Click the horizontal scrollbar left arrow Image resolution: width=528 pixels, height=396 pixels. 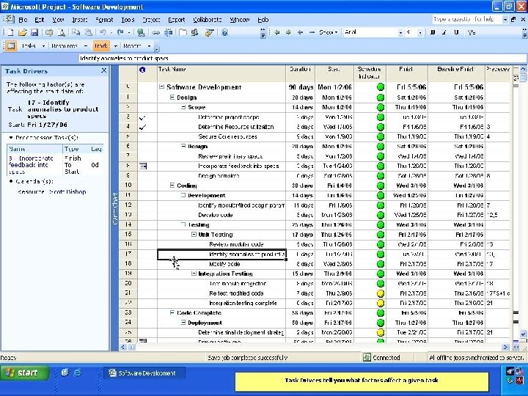click(123, 347)
